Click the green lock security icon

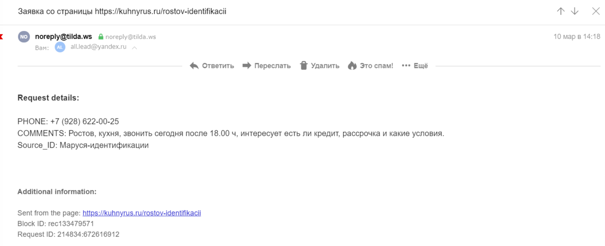101,37
